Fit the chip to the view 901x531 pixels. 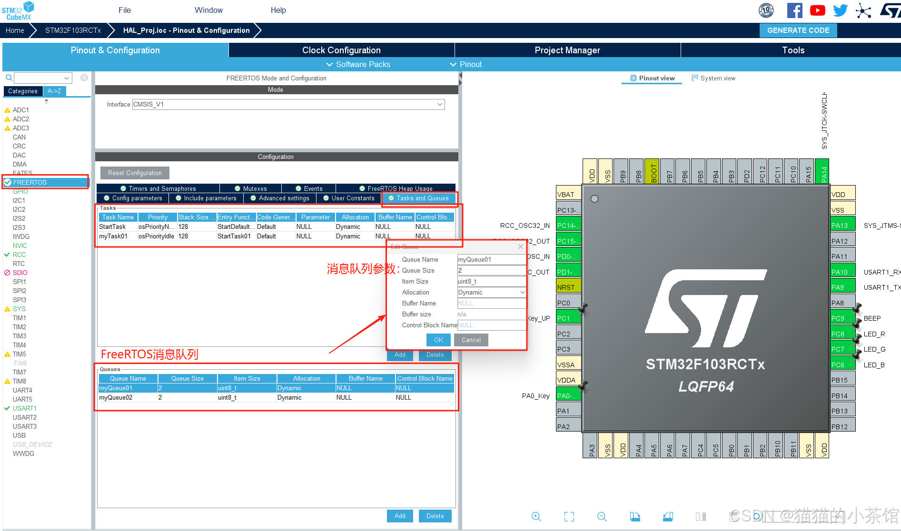tap(569, 516)
